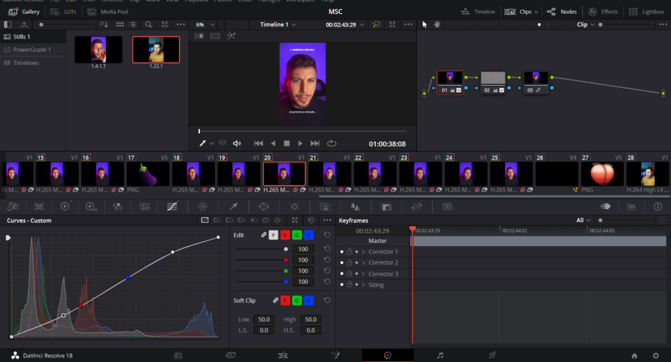Click the image wipe icon above viewer
Viewport: 671px width, 362px height.
(199, 36)
